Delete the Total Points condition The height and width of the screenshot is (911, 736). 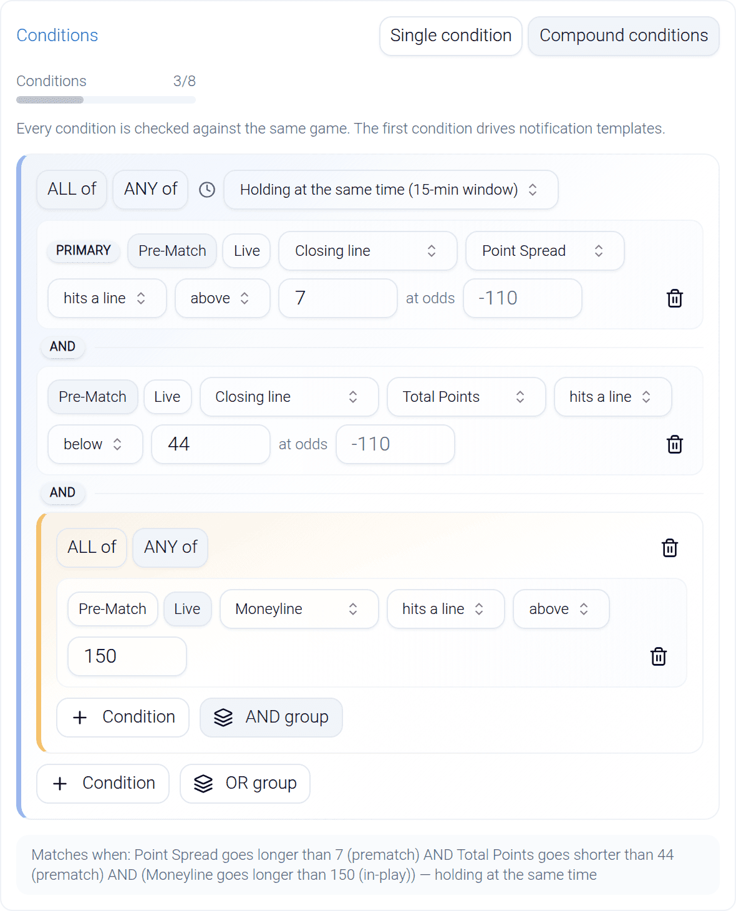(675, 444)
